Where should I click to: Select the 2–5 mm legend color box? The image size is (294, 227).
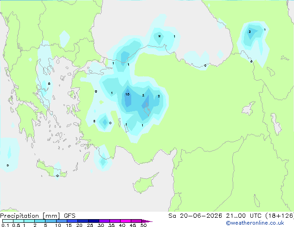(x=40, y=221)
